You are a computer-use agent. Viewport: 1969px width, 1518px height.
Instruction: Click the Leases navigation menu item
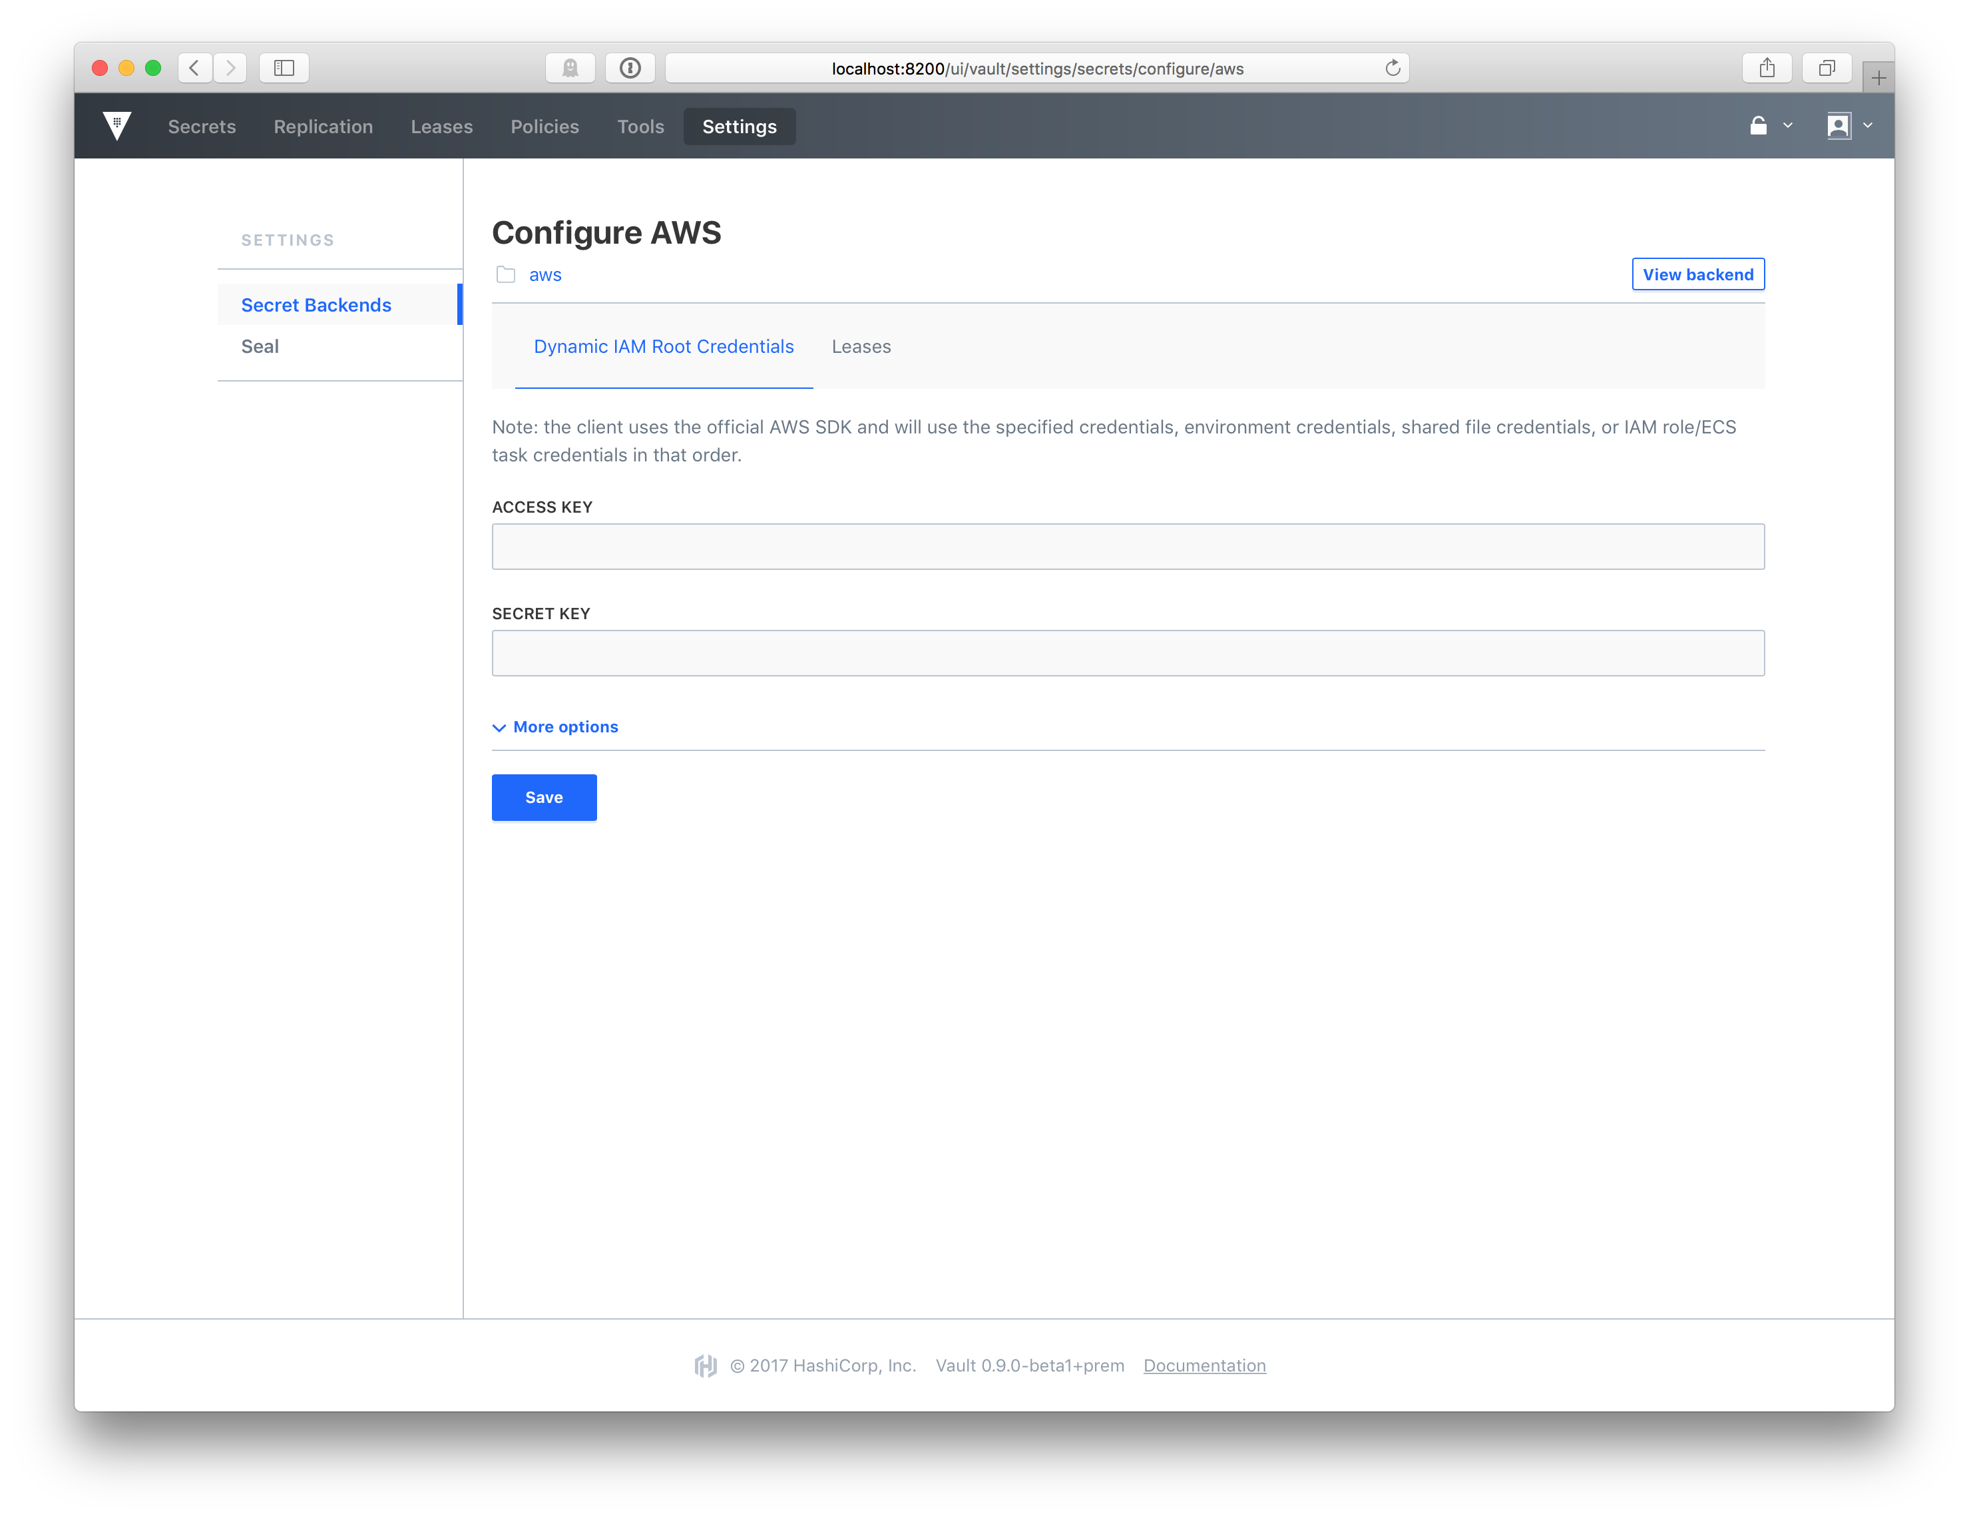[441, 126]
